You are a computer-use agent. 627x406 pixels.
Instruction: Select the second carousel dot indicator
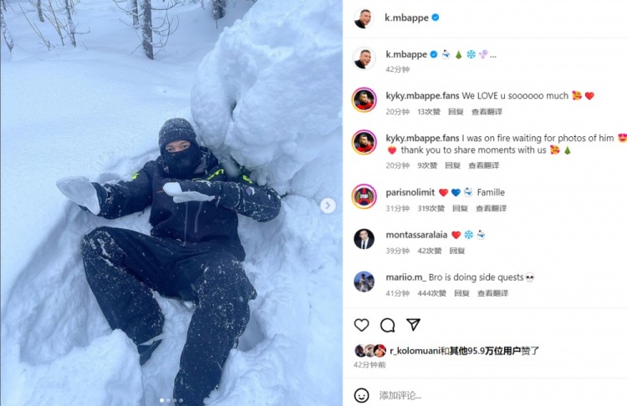click(x=168, y=400)
